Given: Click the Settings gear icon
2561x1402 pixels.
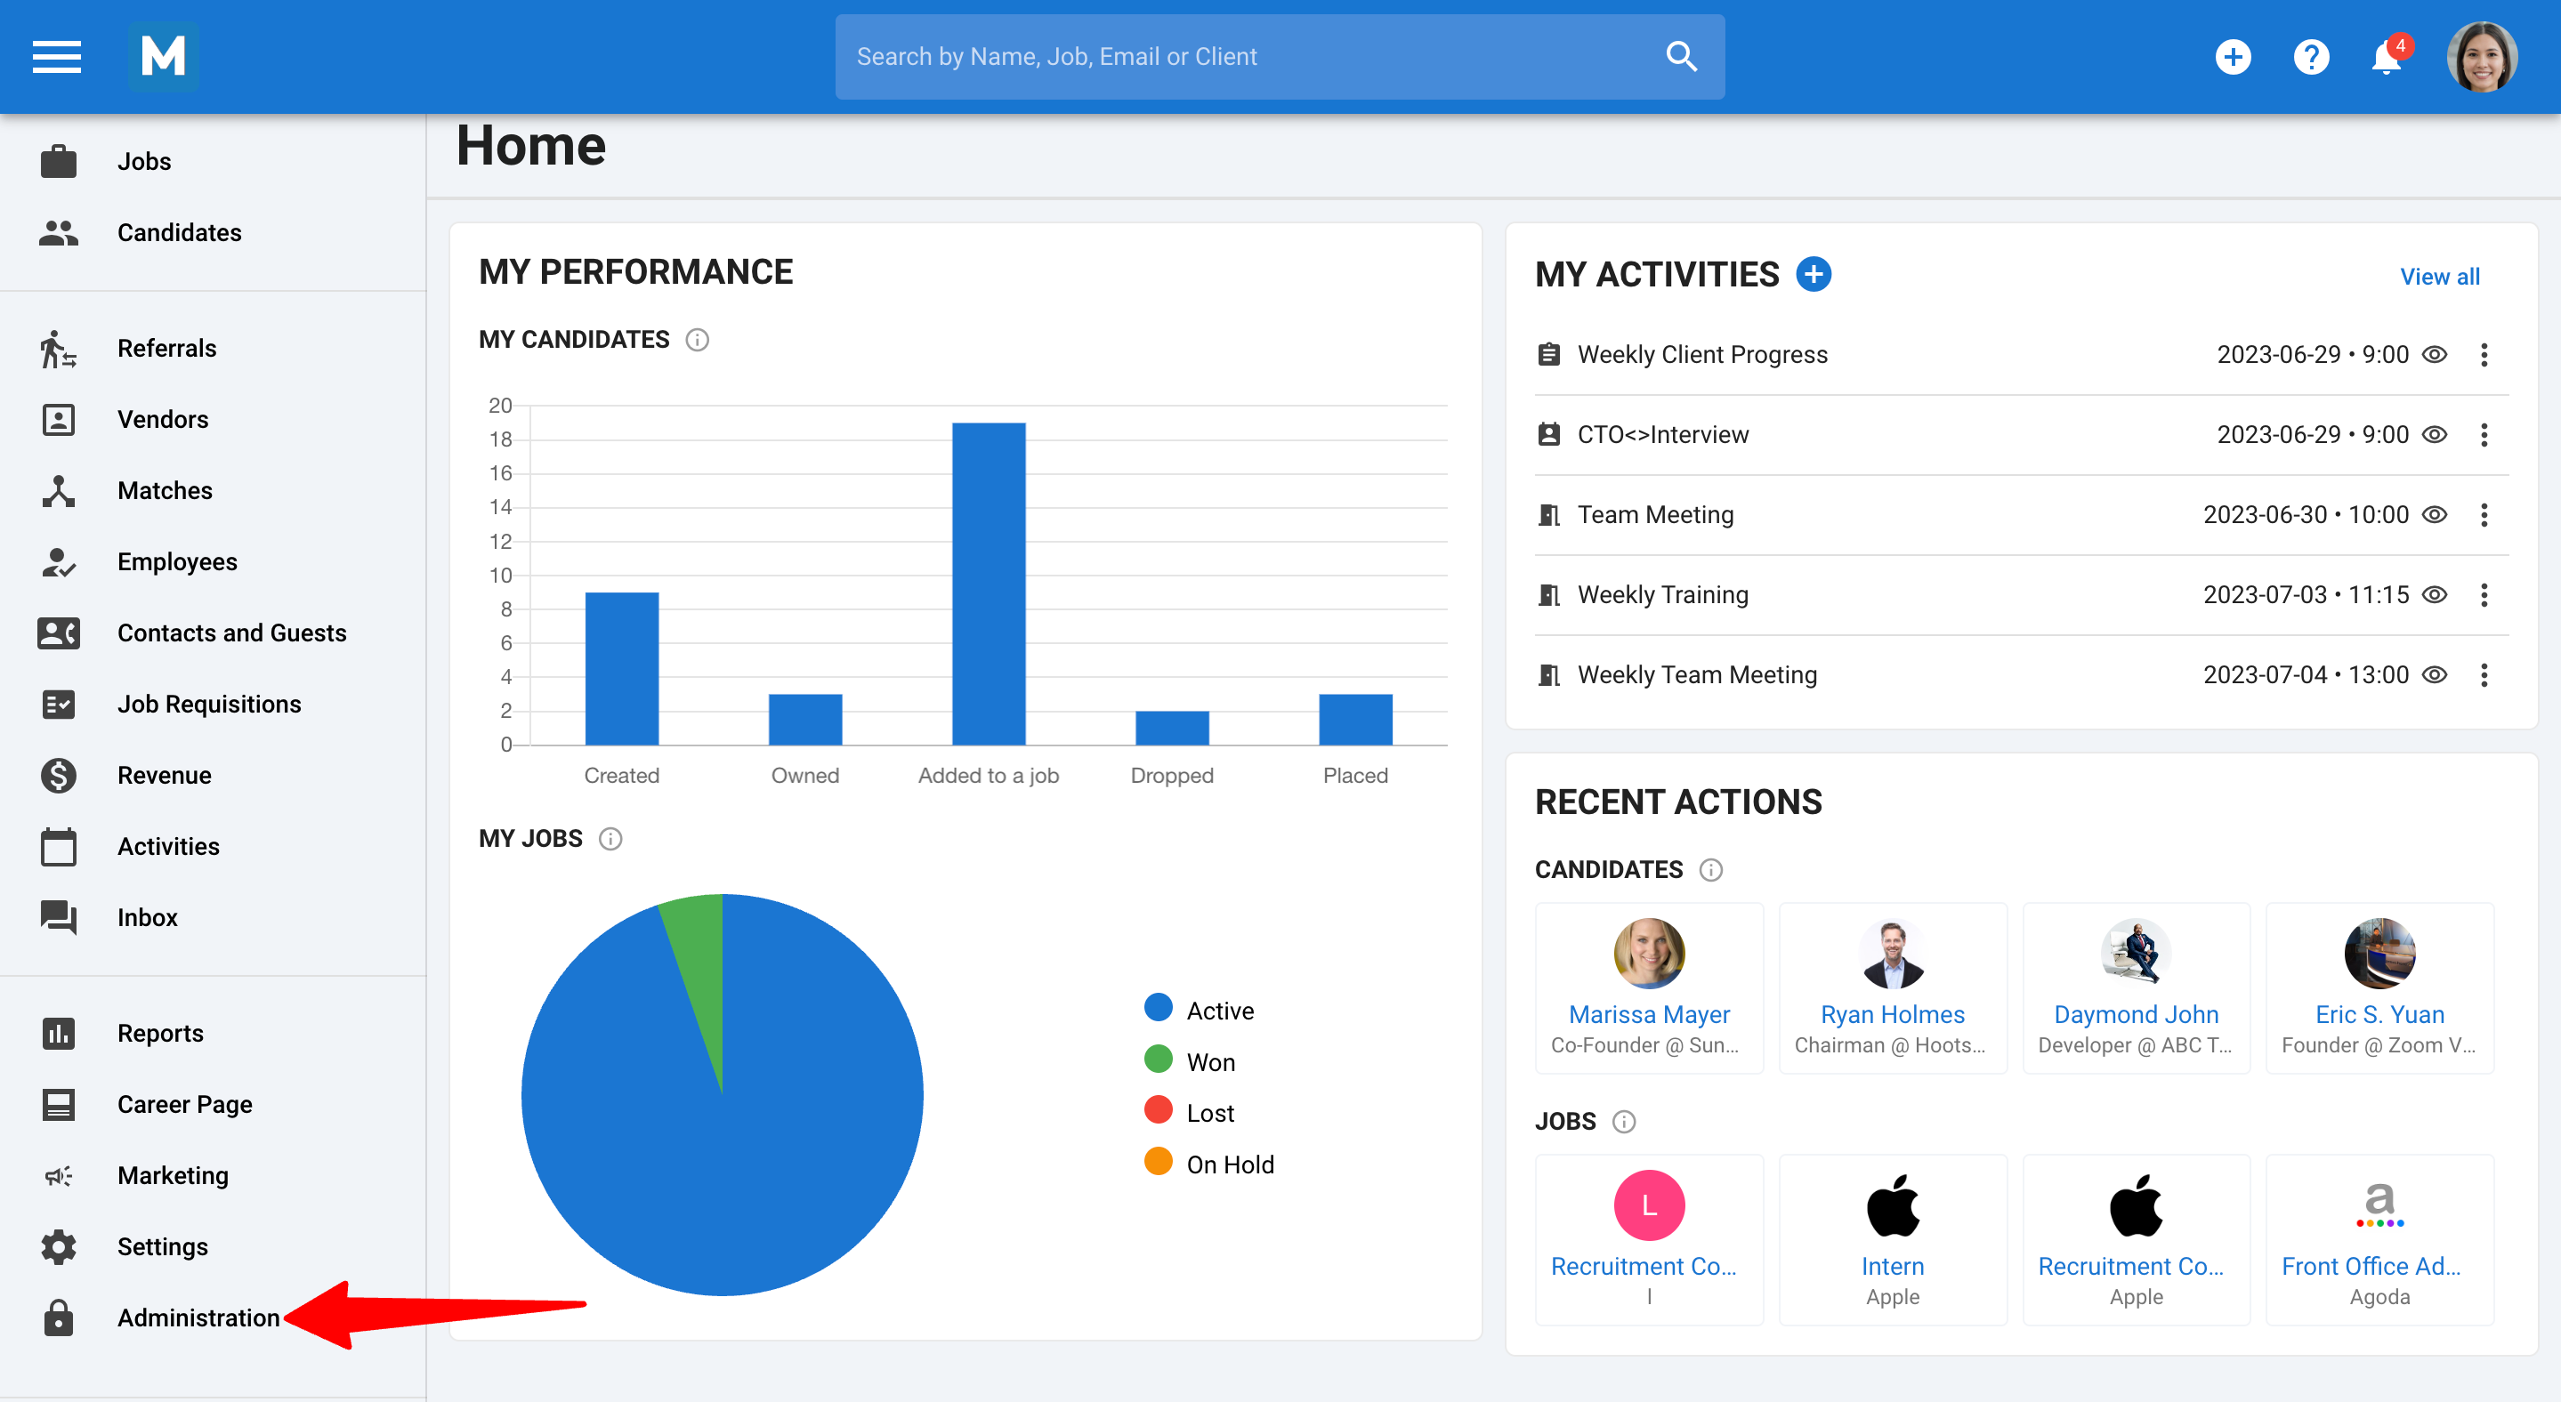Looking at the screenshot, I should [59, 1247].
